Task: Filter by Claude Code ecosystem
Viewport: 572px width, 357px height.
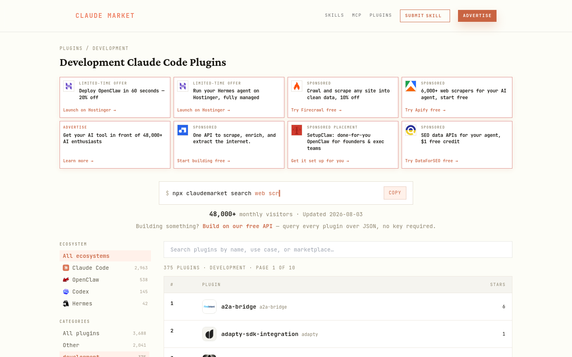Action: click(x=105, y=268)
